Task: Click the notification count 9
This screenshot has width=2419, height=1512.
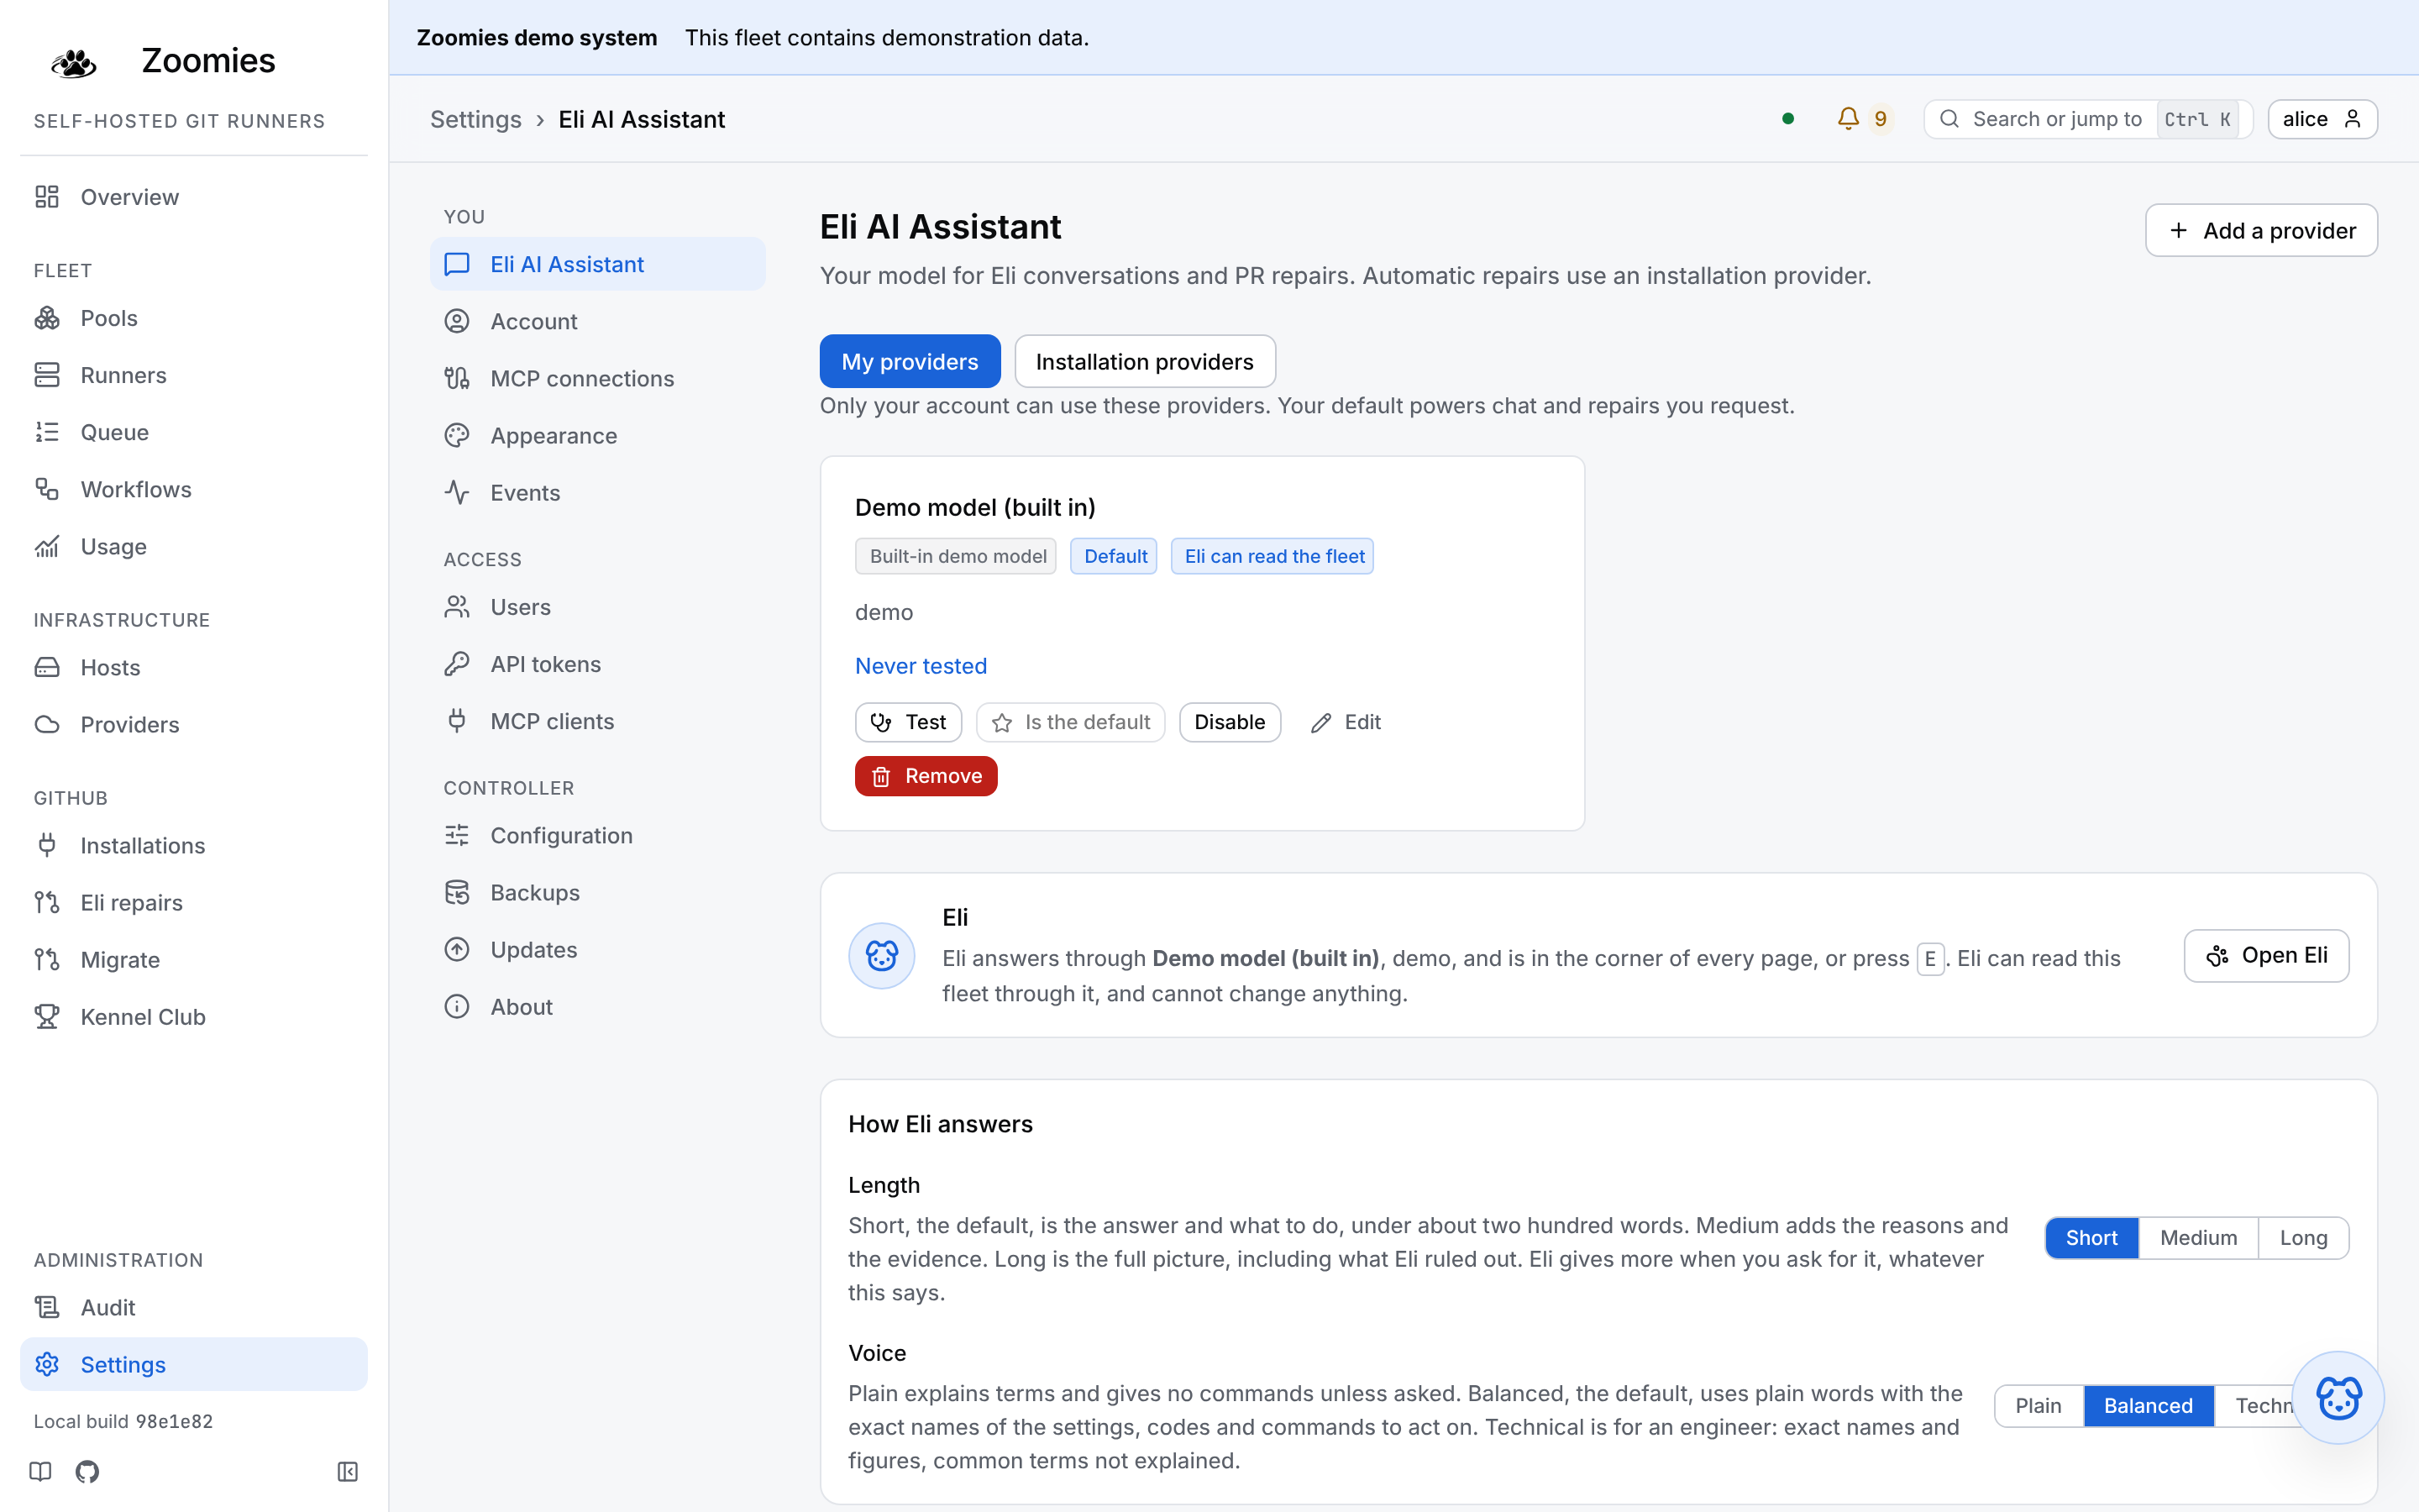Action: [x=1881, y=119]
